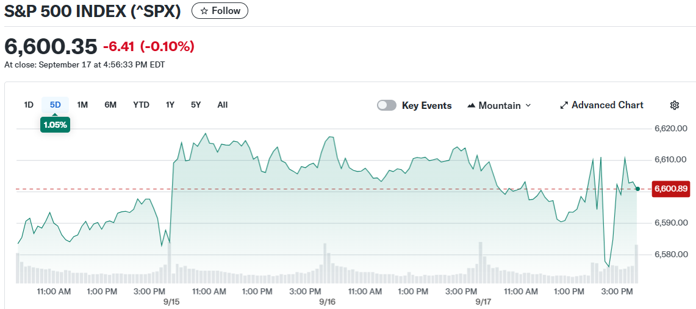Switch to the 1M range
Viewport: 696px width, 309px height.
(x=82, y=105)
